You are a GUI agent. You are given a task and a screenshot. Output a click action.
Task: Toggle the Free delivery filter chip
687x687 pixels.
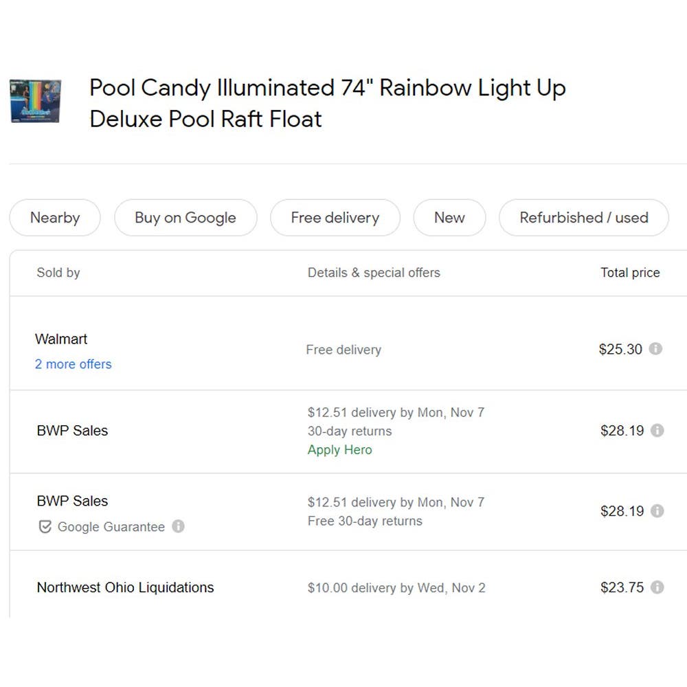335,218
